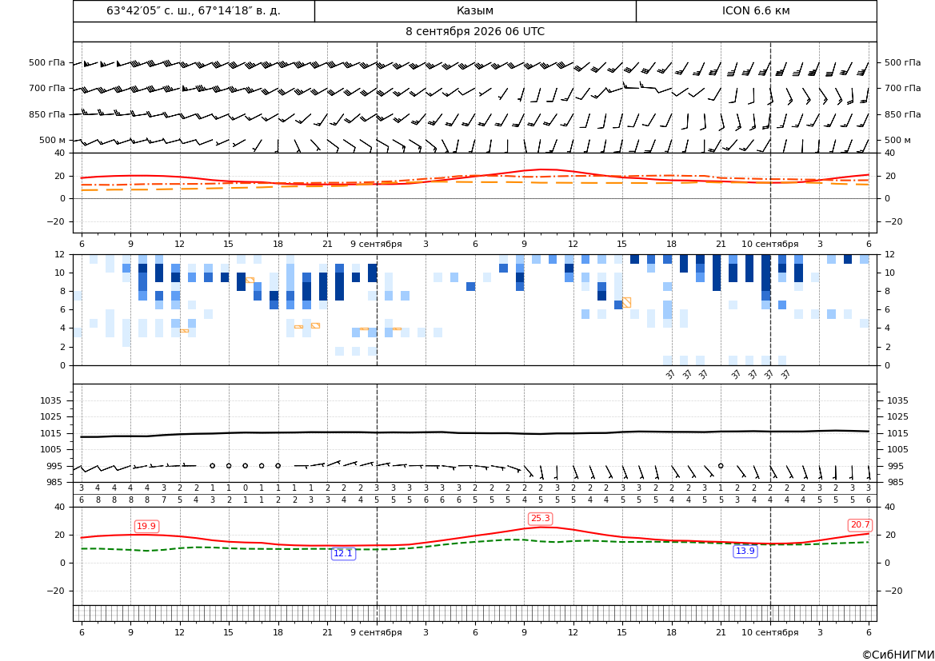Click the upper 10 сентября axis label
Image resolution: width=935 pixels, height=661 pixels.
769,244
